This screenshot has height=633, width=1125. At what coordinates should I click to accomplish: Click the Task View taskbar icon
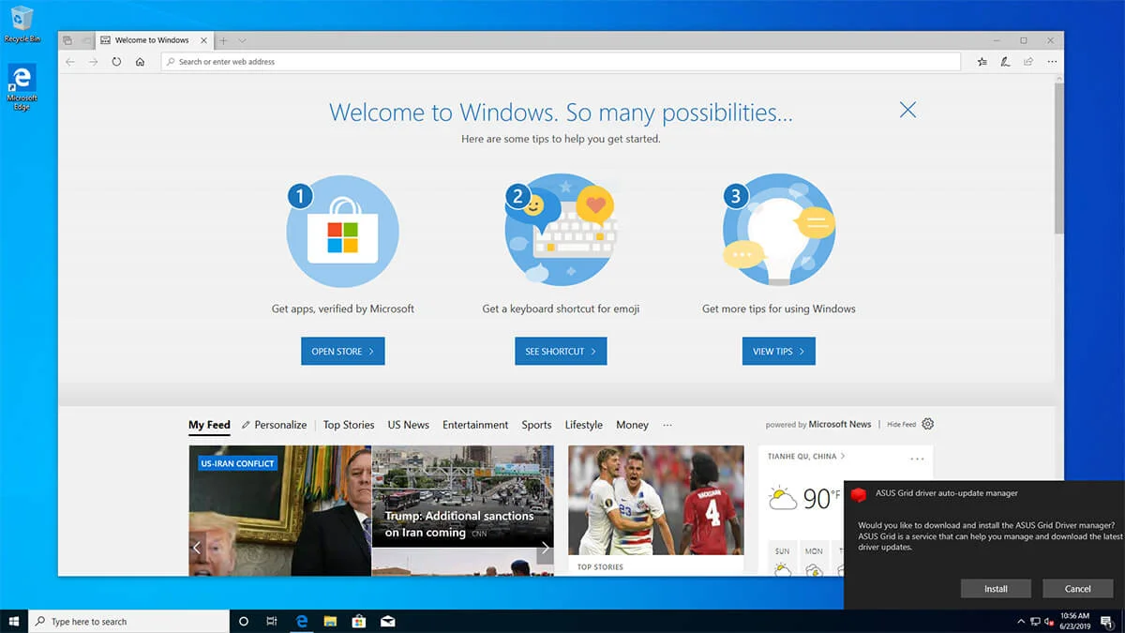click(x=272, y=621)
